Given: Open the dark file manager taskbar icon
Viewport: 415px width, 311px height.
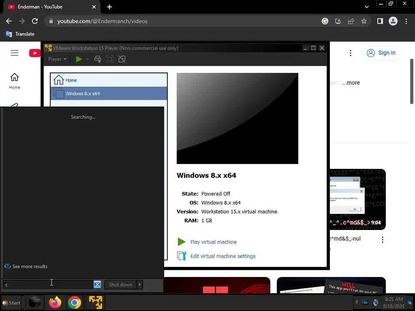Looking at the screenshot, I should (35, 302).
